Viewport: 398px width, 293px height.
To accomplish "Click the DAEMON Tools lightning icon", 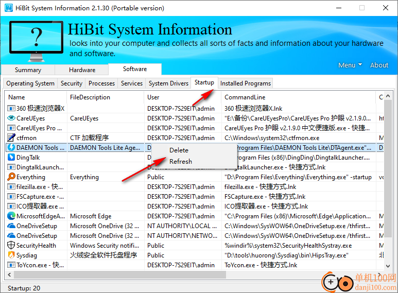I will tap(11, 147).
